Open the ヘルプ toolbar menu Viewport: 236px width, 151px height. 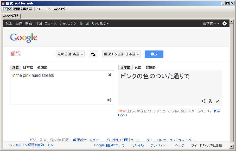(x=40, y=9)
